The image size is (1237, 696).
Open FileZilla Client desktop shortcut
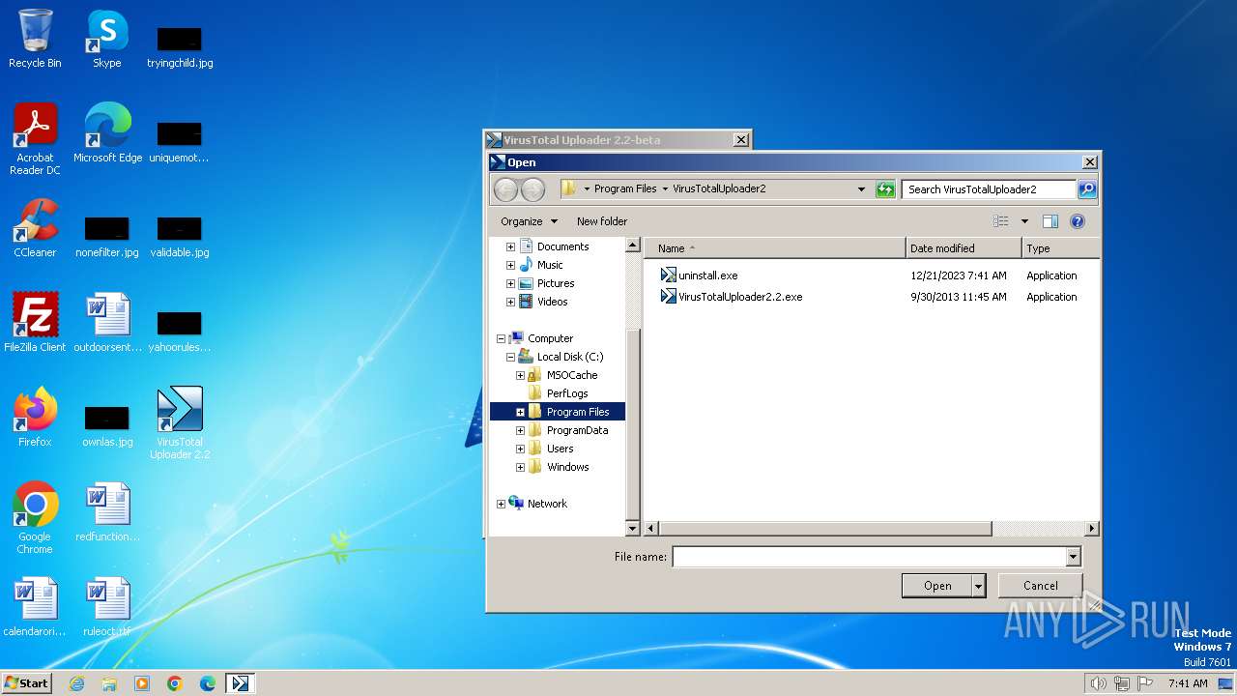pos(35,323)
